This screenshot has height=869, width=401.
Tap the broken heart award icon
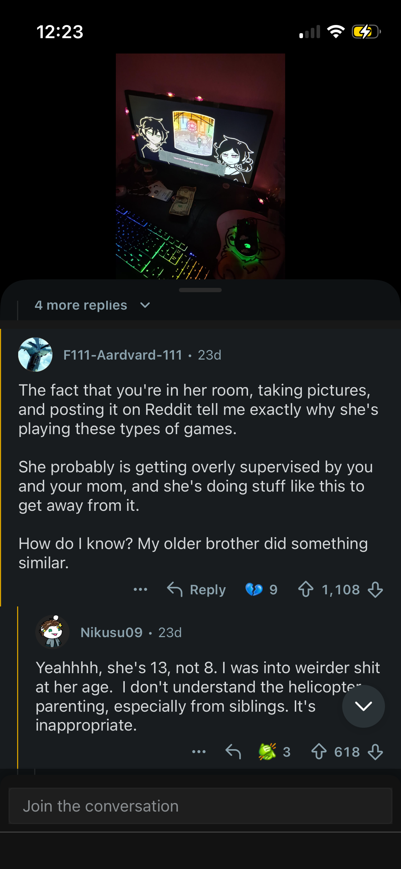254,589
